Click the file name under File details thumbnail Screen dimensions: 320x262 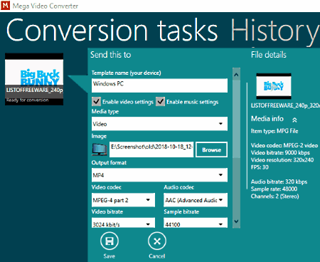(285, 105)
